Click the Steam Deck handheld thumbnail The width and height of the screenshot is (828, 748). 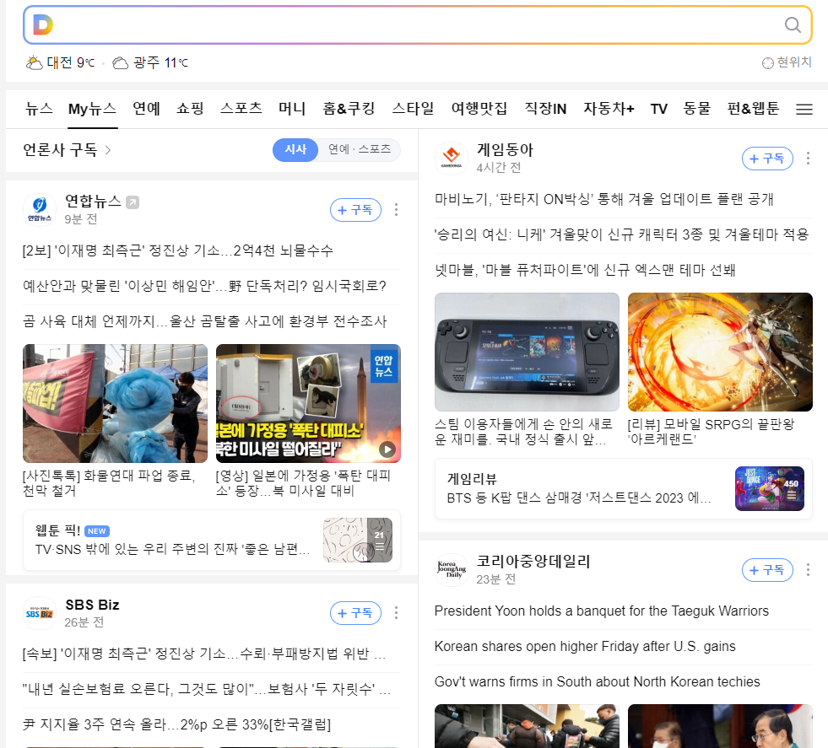click(x=527, y=352)
